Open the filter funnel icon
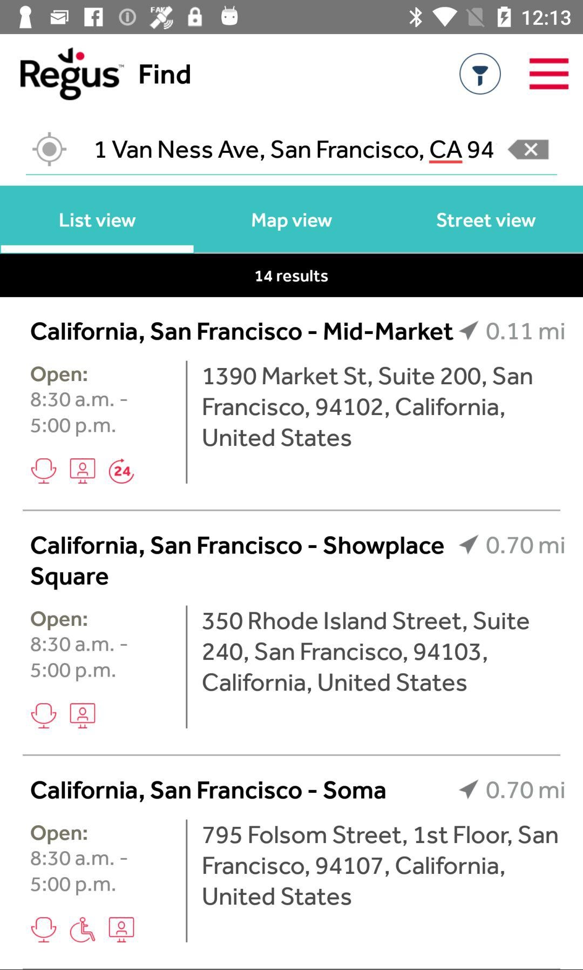 [479, 73]
